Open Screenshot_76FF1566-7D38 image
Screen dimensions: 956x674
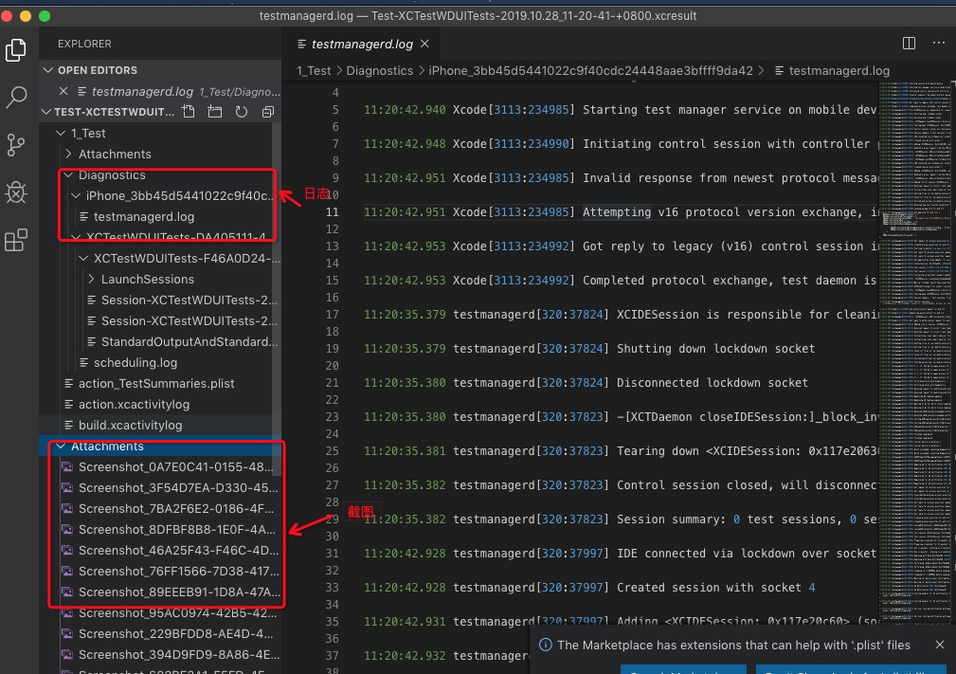pyautogui.click(x=179, y=572)
